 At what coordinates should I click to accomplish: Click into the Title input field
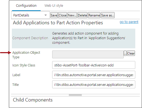(94, 85)
